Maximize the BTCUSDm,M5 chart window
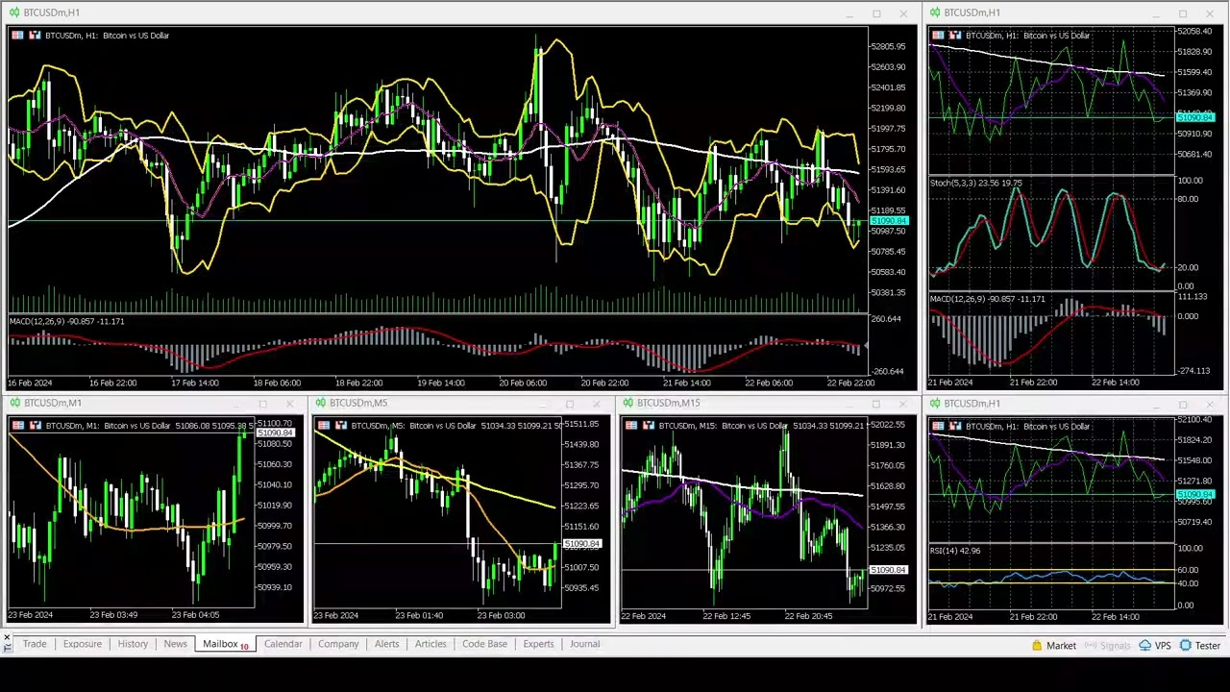This screenshot has width=1230, height=692. 569,404
